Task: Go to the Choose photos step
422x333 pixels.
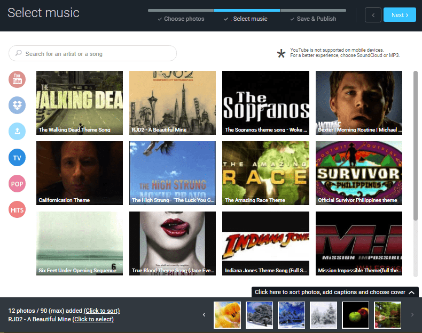Action: tap(181, 19)
